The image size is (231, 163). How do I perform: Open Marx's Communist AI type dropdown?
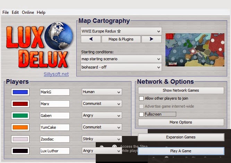102,103
